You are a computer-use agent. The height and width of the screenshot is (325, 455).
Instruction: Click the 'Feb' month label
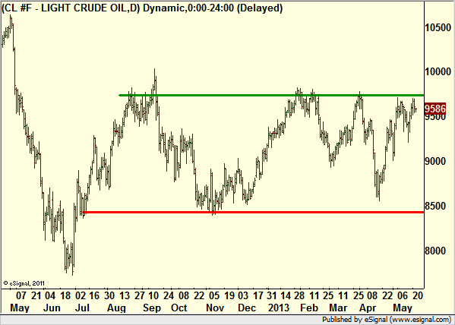coord(309,308)
